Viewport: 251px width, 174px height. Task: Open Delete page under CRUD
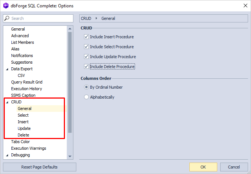23,135
